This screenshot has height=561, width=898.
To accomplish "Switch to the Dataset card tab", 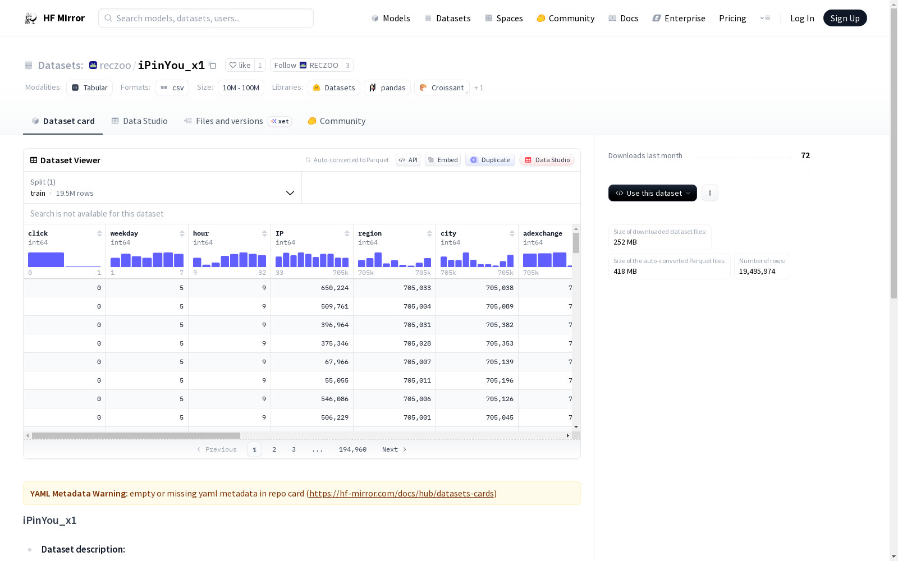I will pos(63,121).
